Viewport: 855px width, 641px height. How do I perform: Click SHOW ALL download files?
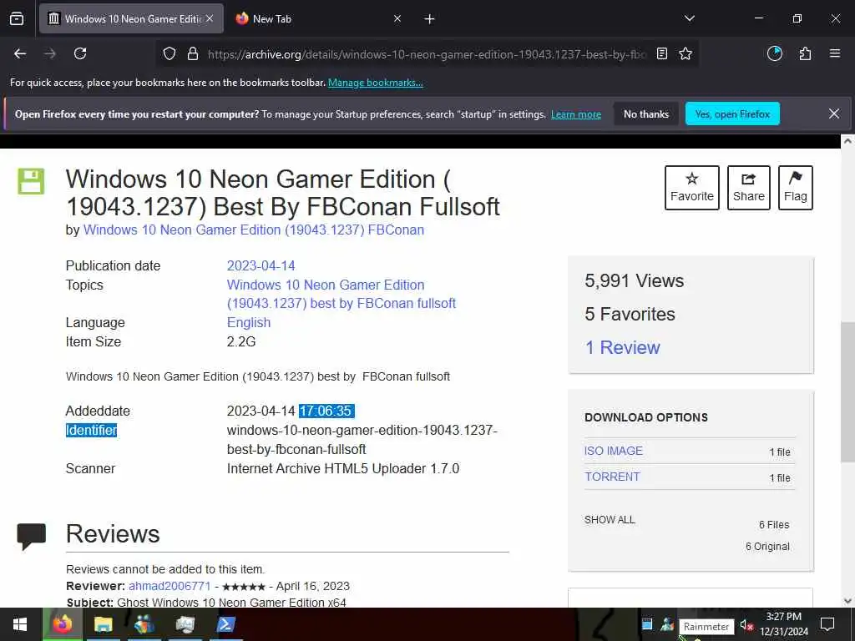610,520
